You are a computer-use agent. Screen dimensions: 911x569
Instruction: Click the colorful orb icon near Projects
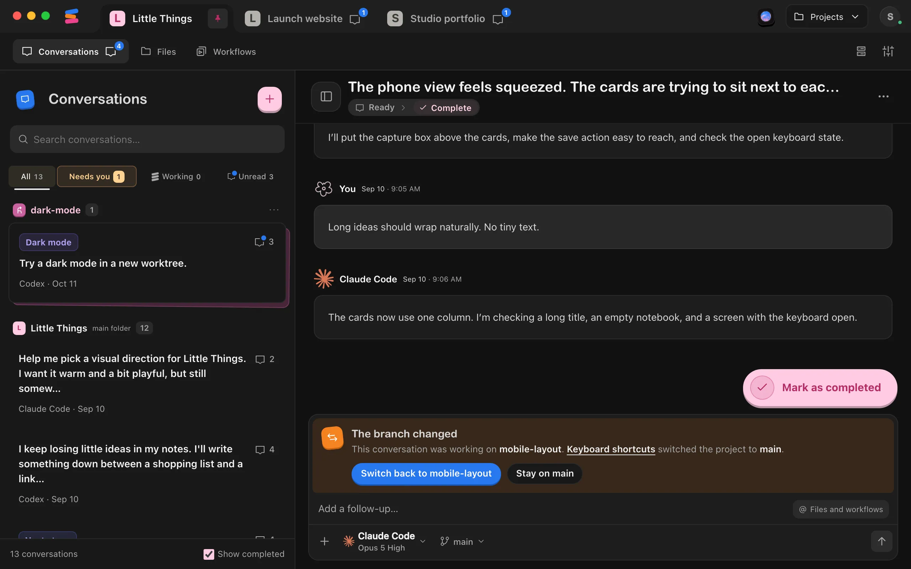[766, 17]
